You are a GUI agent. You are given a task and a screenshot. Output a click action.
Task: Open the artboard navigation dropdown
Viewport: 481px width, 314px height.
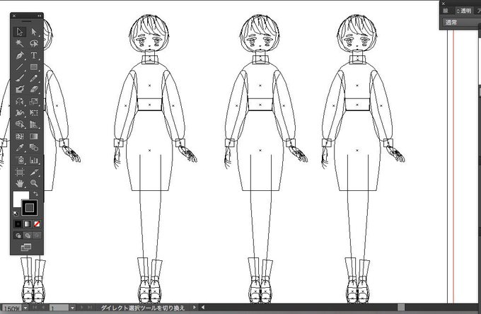72,308
